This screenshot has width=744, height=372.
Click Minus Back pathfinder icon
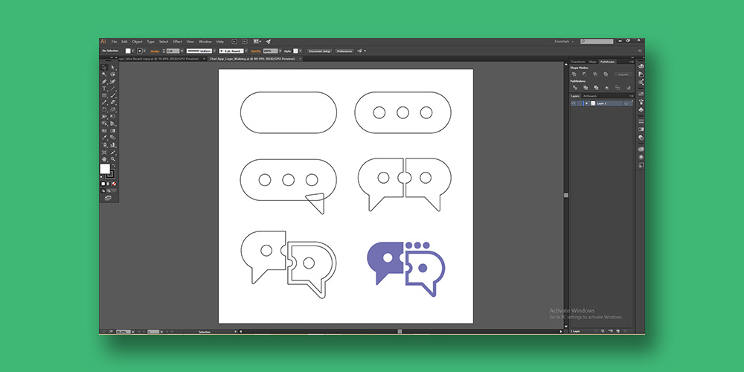[x=629, y=88]
